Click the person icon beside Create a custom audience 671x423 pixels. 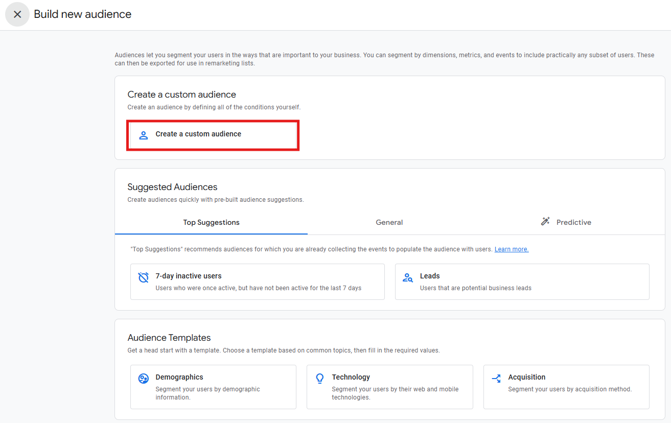[144, 135]
